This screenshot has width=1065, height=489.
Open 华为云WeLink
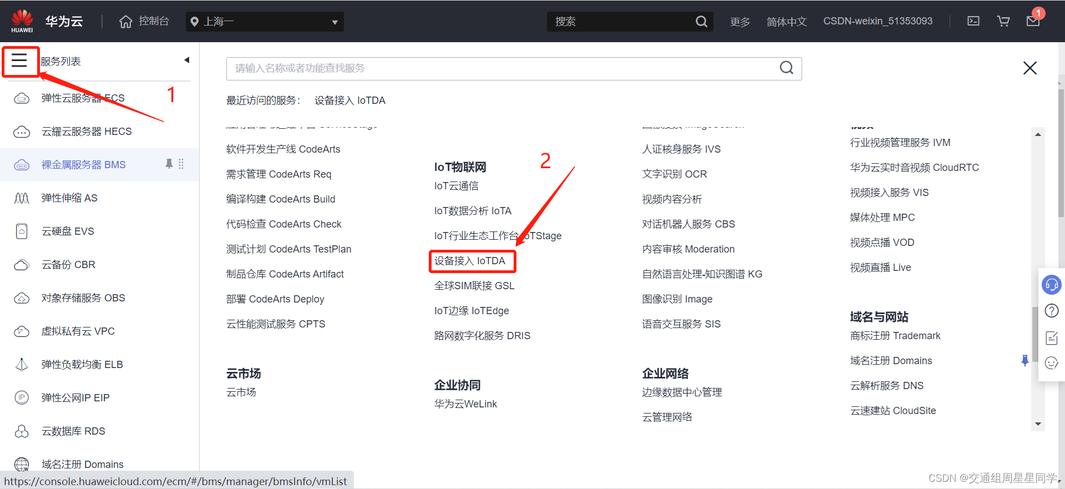pyautogui.click(x=465, y=404)
